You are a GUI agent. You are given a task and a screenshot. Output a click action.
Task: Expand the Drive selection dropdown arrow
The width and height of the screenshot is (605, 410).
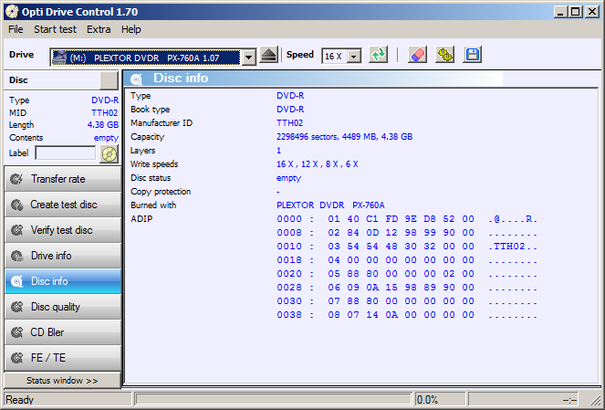249,58
